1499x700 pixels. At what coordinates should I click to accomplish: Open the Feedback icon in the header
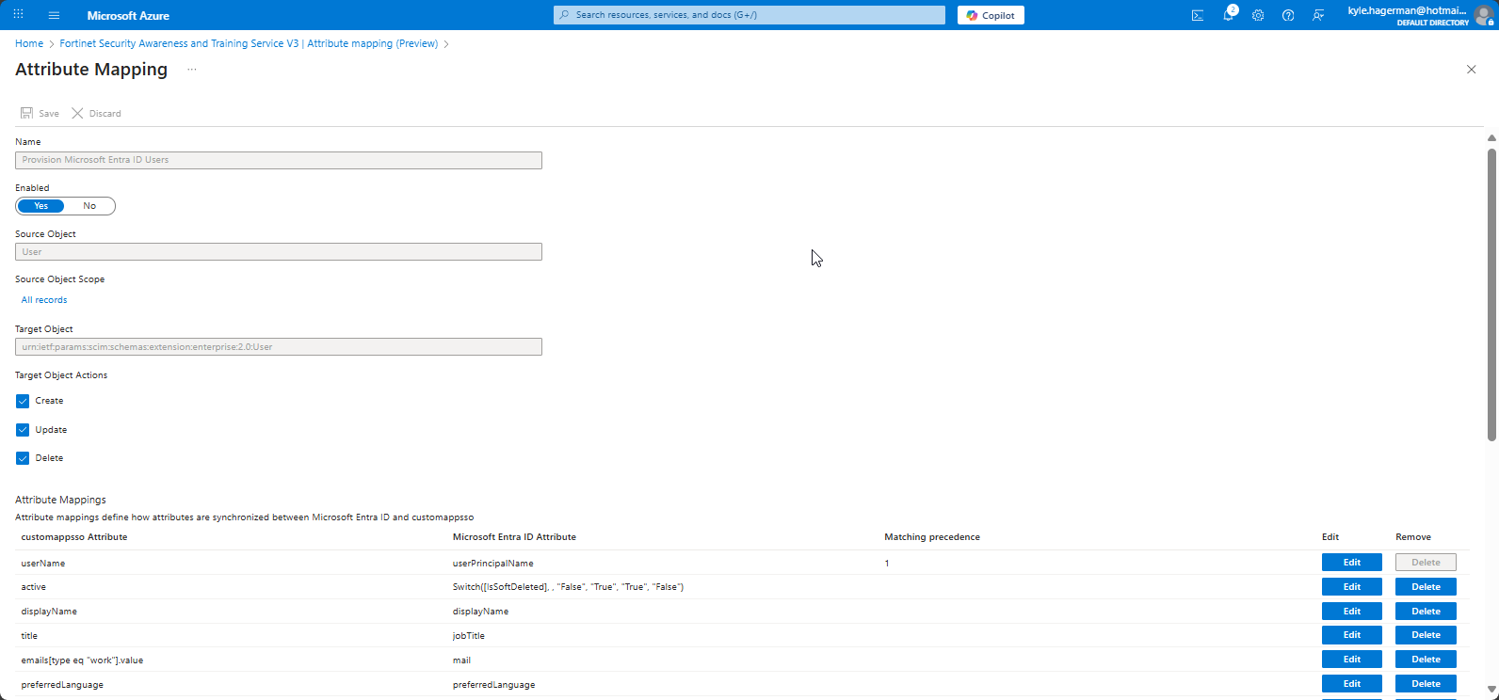tap(1318, 15)
